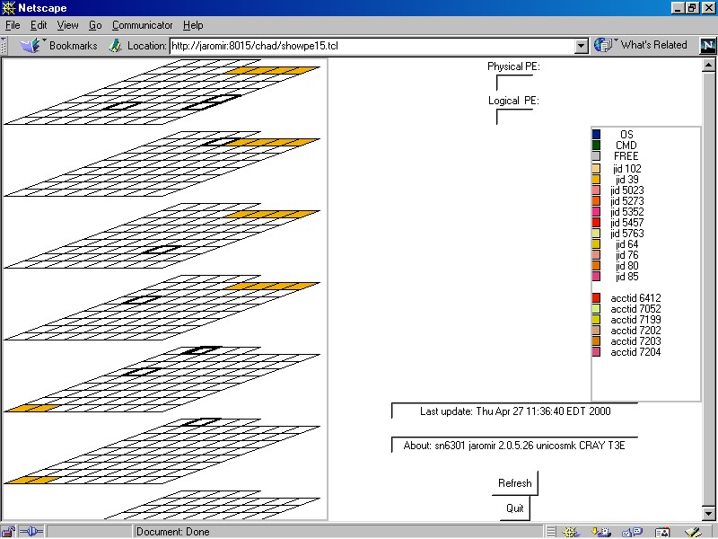Click the "Location:" toolbar label

click(x=146, y=46)
